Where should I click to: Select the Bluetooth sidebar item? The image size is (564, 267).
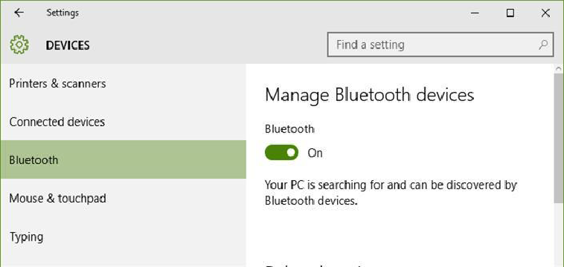(124, 159)
